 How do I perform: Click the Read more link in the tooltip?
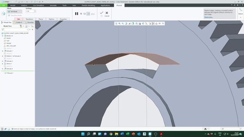[x=209, y=17]
